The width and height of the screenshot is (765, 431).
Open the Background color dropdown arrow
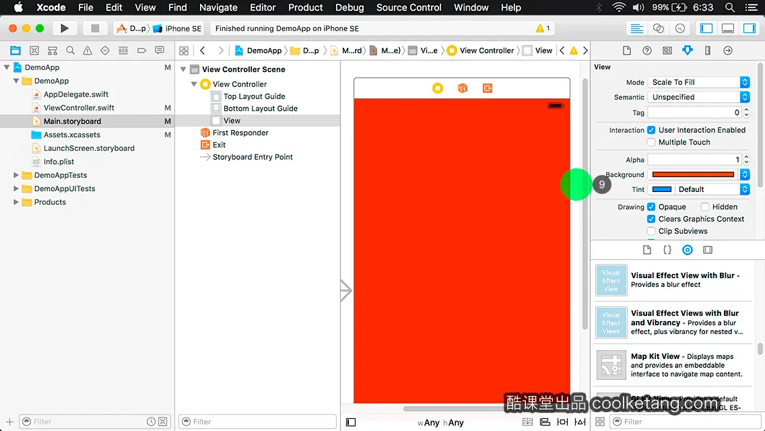click(x=745, y=174)
